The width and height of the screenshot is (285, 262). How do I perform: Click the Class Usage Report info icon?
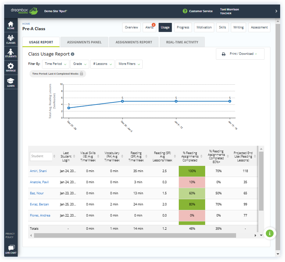(x=72, y=54)
